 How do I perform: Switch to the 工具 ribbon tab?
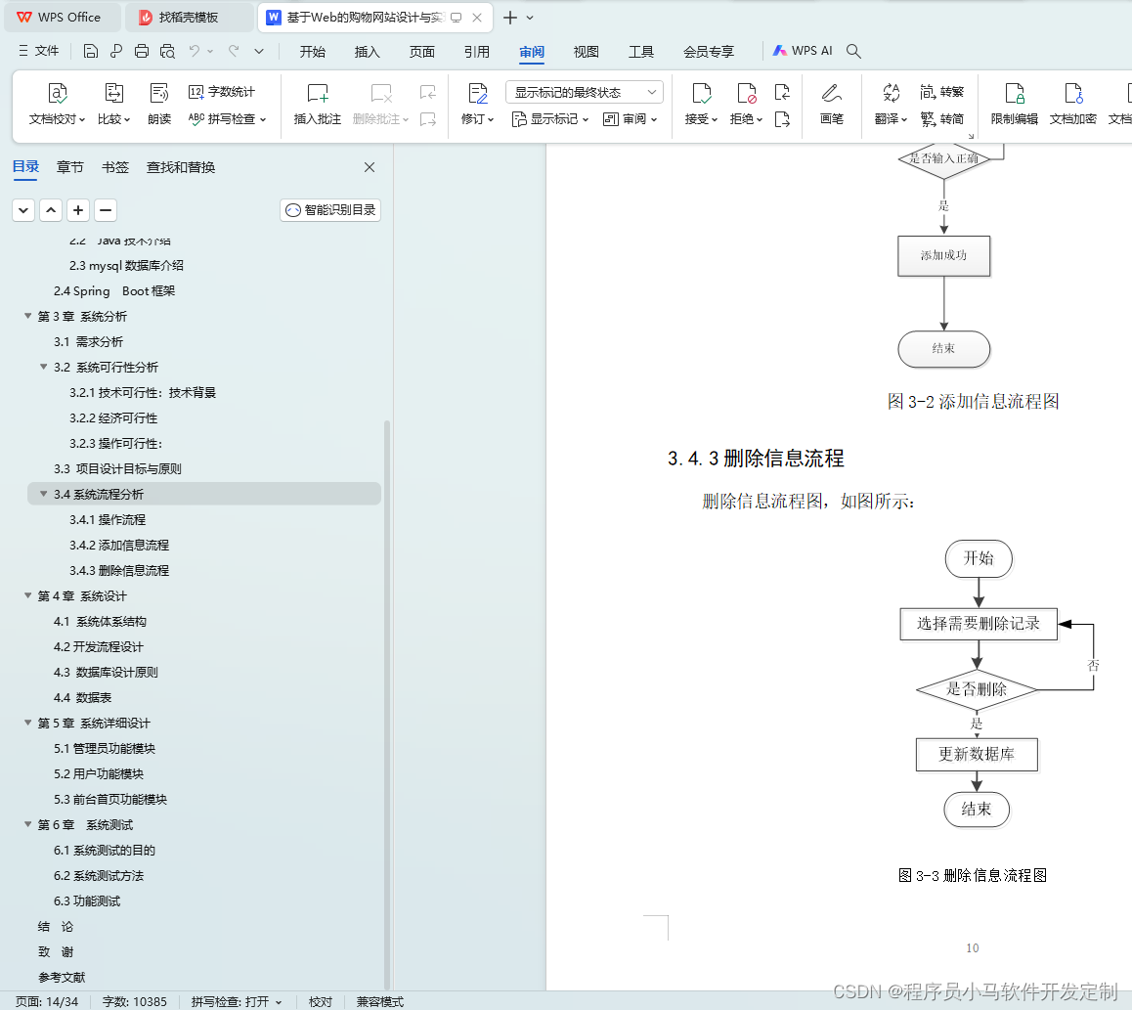(641, 51)
